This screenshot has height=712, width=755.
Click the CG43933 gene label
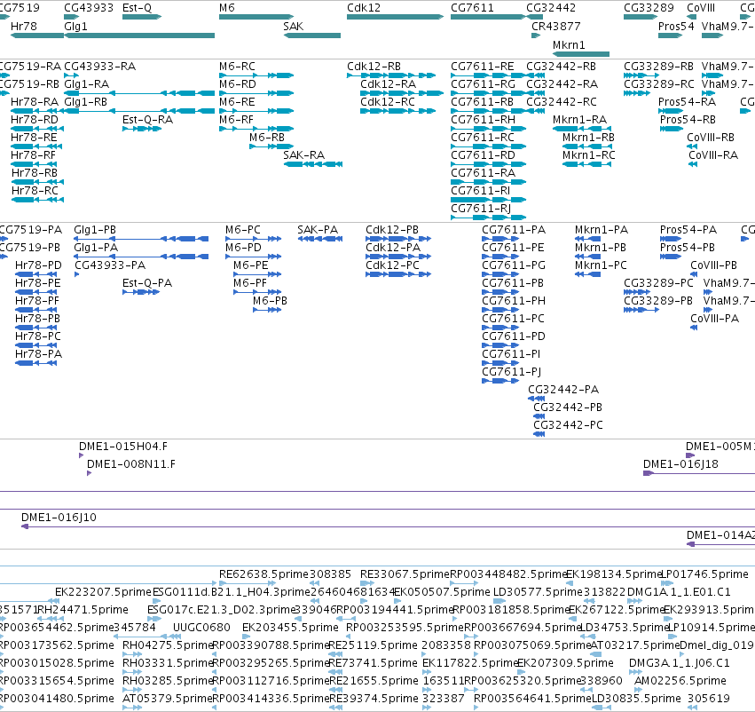pyautogui.click(x=89, y=8)
